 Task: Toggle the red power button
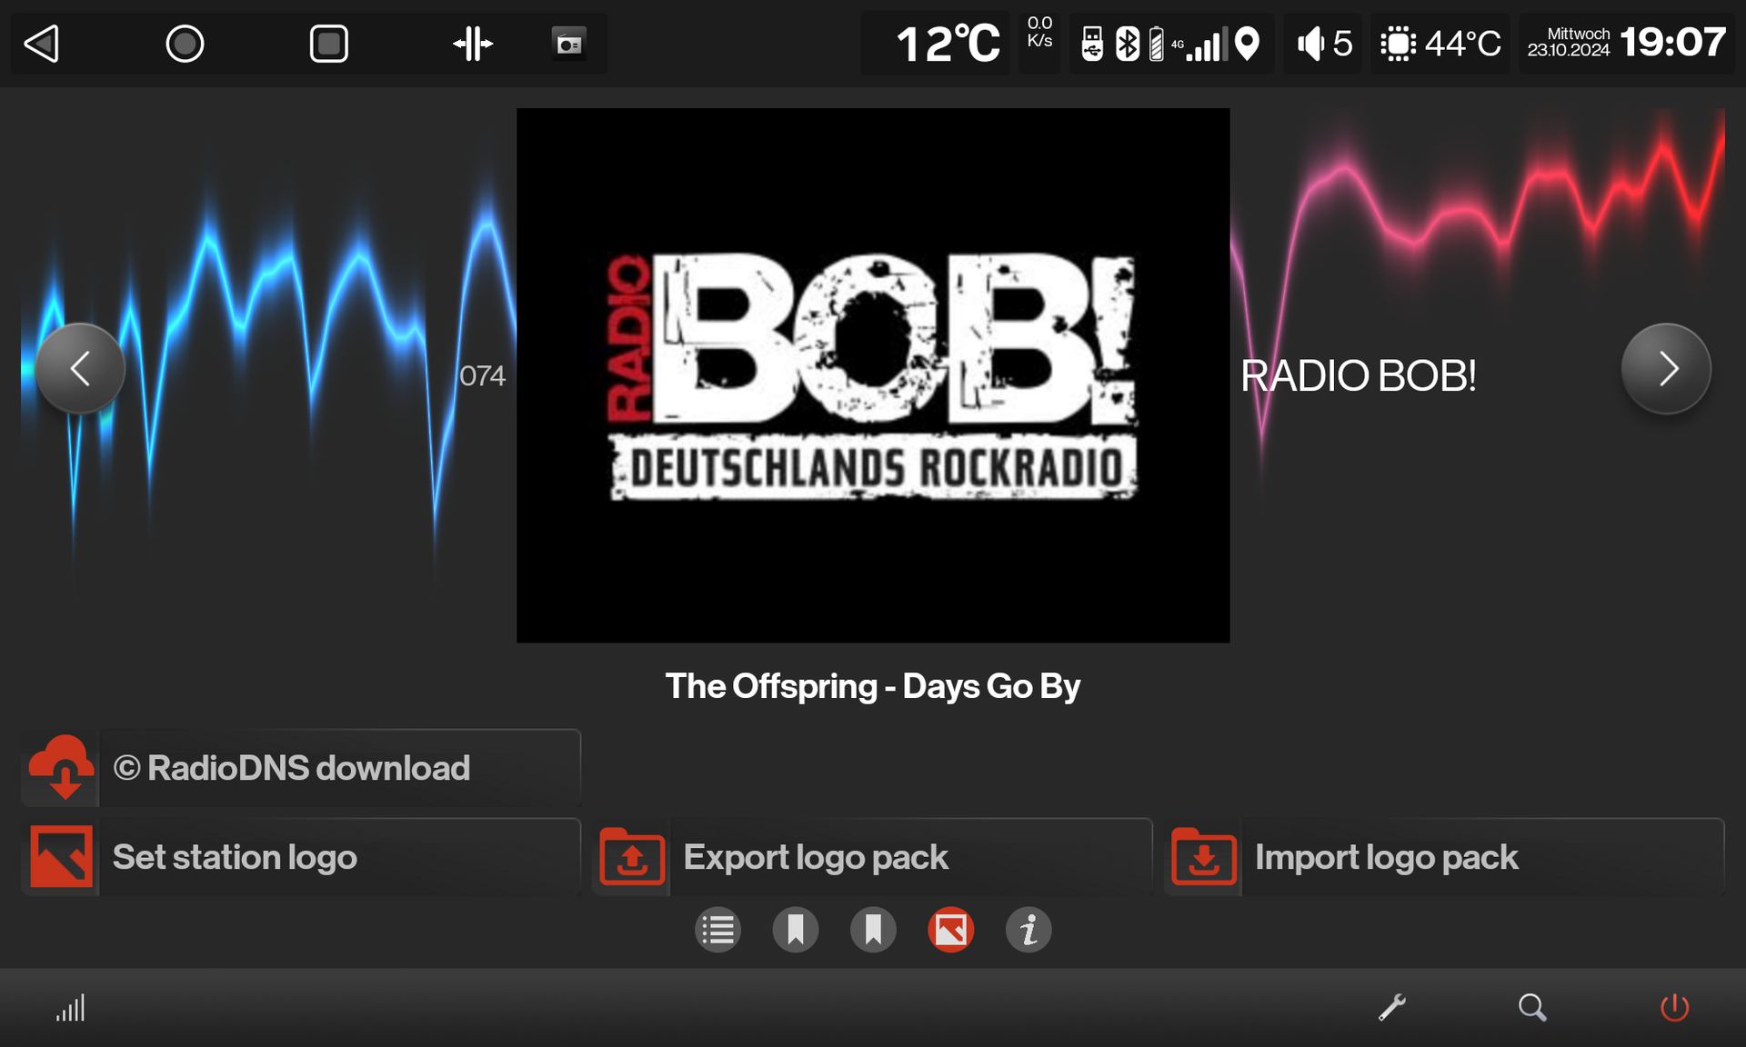(x=1674, y=1007)
